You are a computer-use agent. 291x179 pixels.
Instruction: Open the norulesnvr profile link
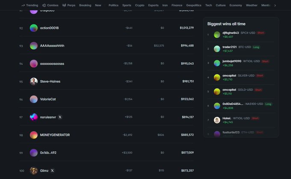(x=48, y=117)
